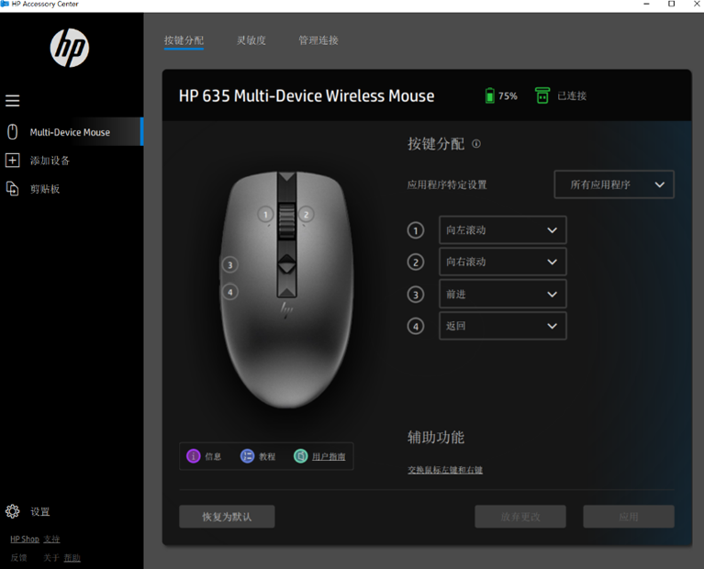This screenshot has height=569, width=704.
Task: Click the plus icon for 添加设备
Action: pos(13,161)
